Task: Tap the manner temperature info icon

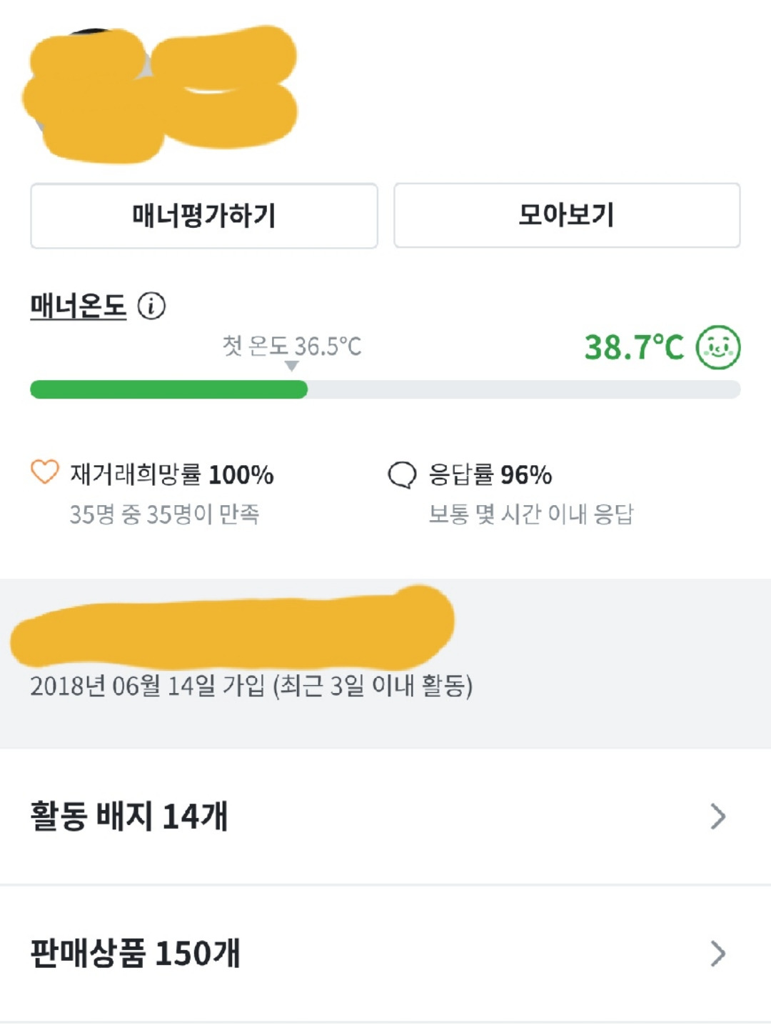Action: pos(151,306)
